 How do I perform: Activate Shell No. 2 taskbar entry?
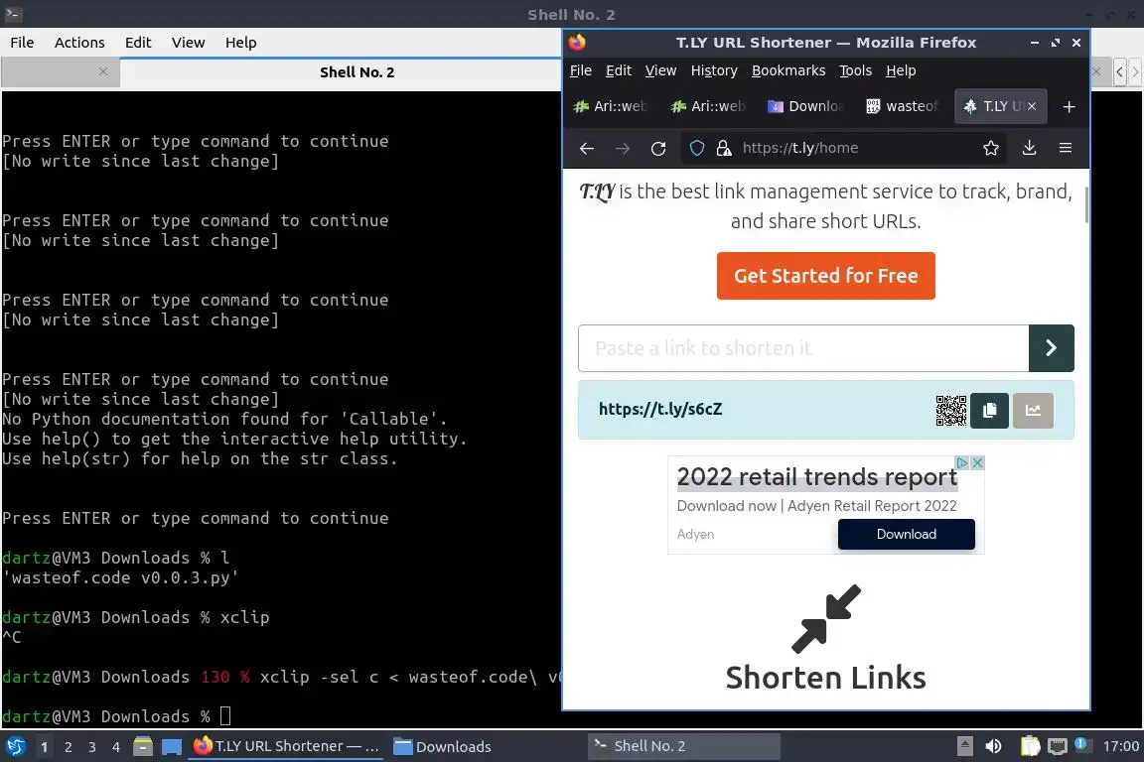tap(683, 746)
